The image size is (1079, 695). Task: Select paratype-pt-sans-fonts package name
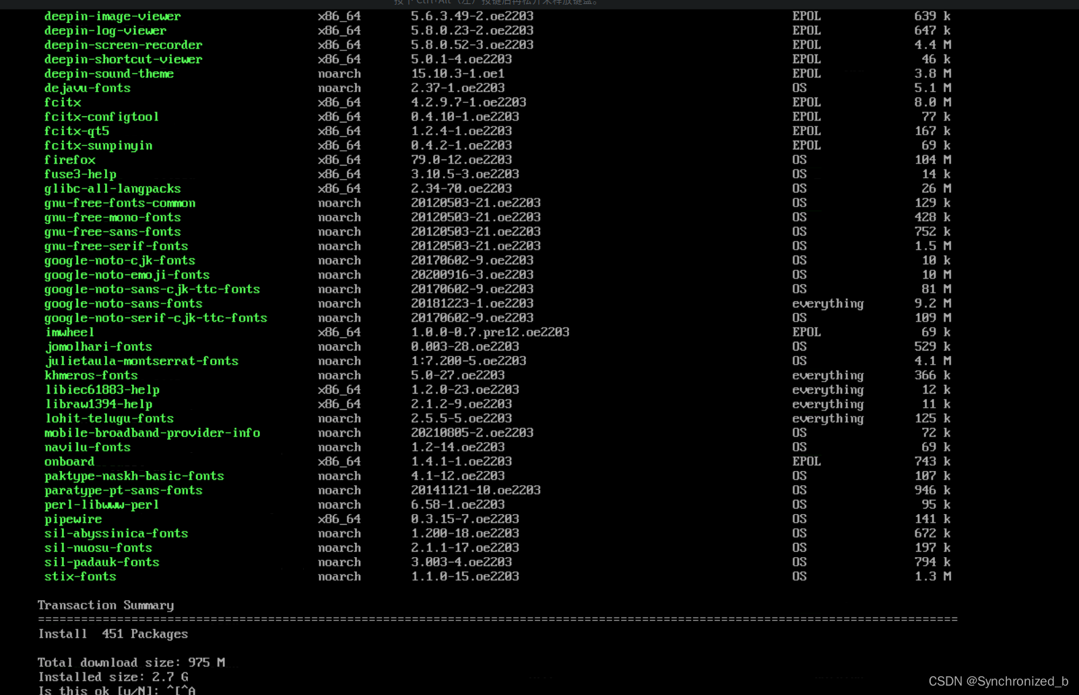point(123,490)
